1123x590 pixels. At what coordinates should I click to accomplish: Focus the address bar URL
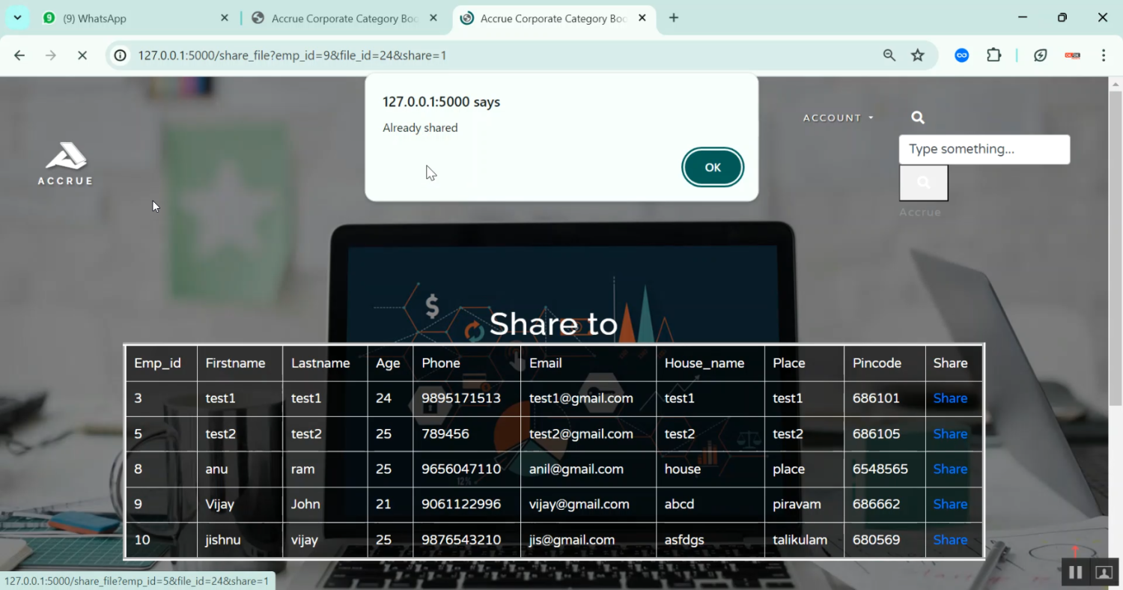pyautogui.click(x=292, y=55)
